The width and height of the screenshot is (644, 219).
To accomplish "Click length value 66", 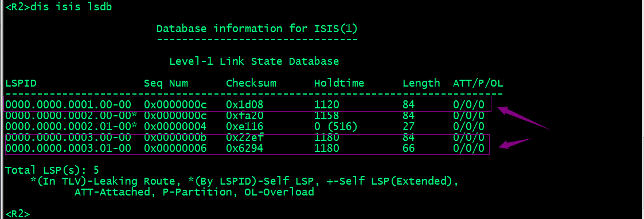I will point(409,148).
